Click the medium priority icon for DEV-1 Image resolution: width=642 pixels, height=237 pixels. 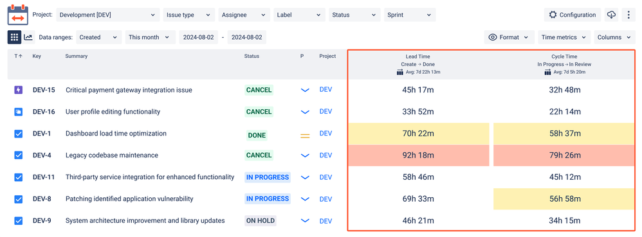coord(305,136)
